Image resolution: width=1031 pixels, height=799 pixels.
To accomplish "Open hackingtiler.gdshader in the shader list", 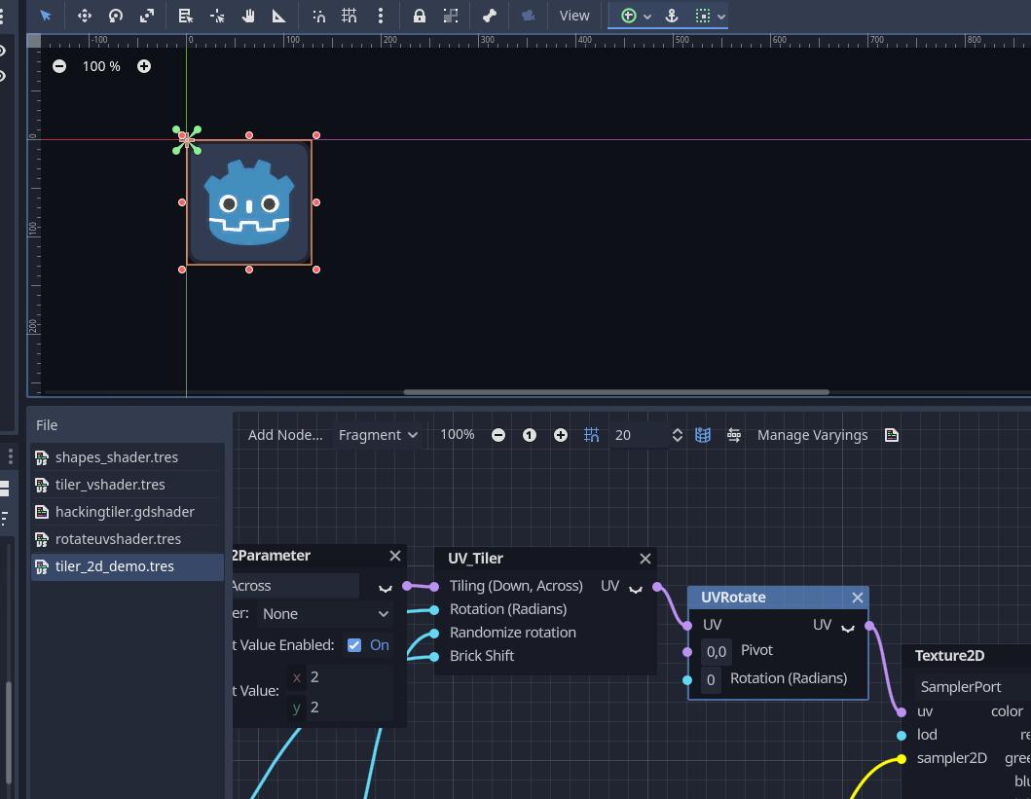I will pyautogui.click(x=128, y=512).
